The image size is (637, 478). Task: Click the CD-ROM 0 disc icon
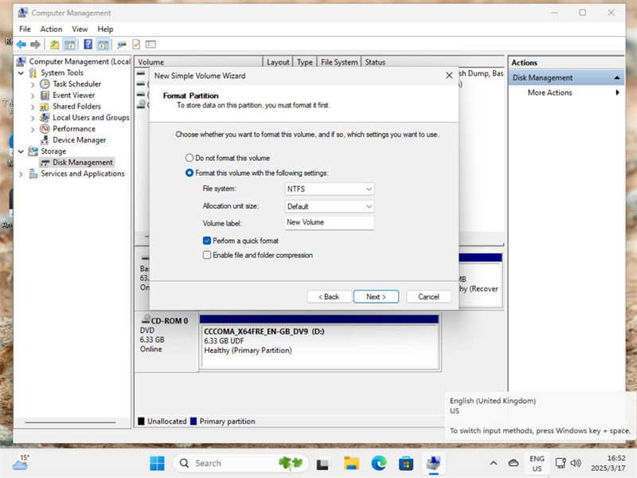146,320
